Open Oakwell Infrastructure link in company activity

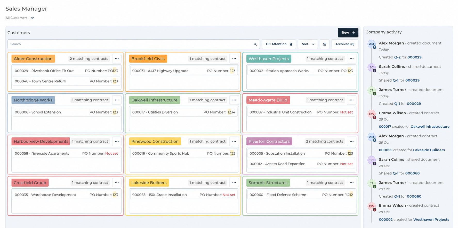click(x=430, y=127)
